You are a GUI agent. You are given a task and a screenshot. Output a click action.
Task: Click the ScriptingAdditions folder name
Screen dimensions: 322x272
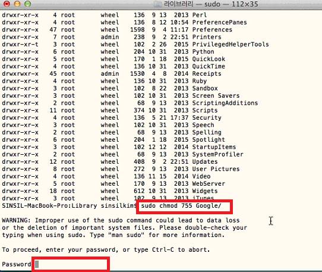[225, 103]
